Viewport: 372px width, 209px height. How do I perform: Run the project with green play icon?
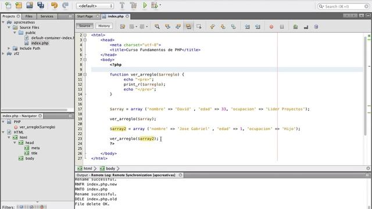pos(145,5)
